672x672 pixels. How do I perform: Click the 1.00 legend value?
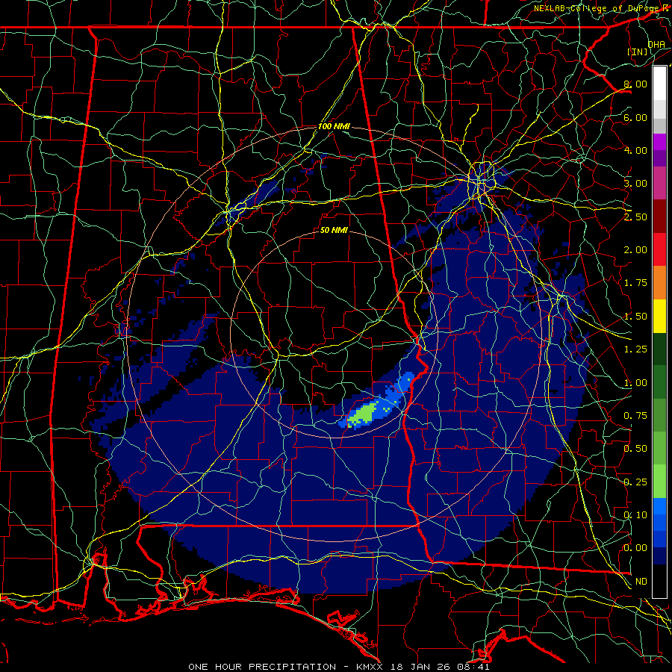635,383
